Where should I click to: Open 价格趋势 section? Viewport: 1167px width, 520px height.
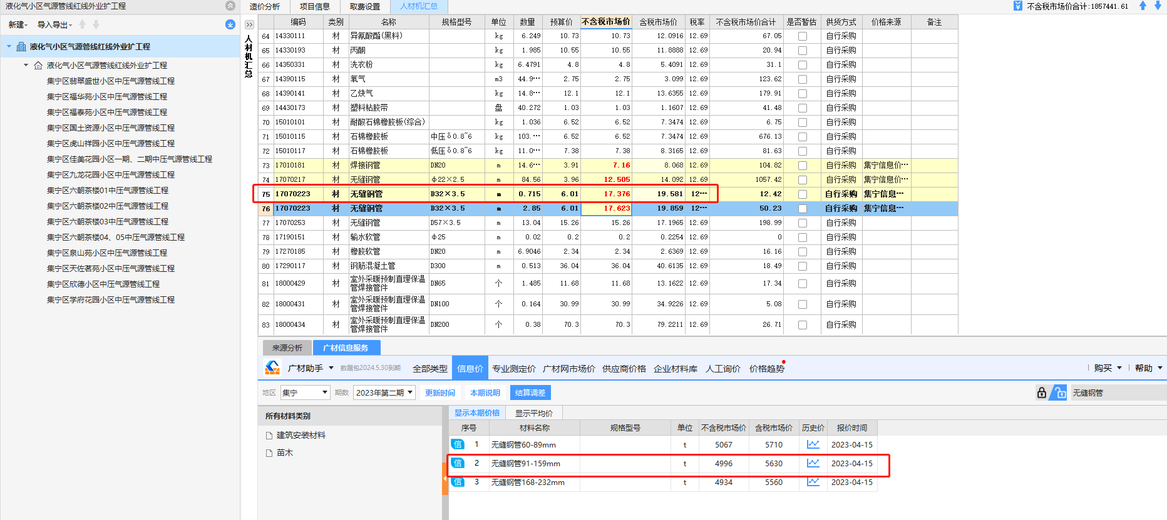coord(767,369)
